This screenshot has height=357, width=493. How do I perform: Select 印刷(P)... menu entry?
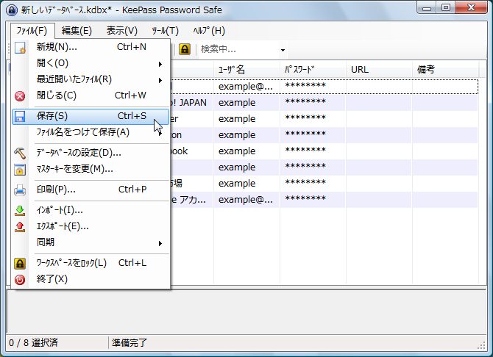[91, 190]
